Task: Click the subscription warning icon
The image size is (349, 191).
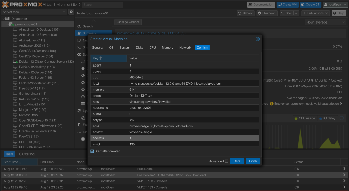Action: click(x=272, y=104)
